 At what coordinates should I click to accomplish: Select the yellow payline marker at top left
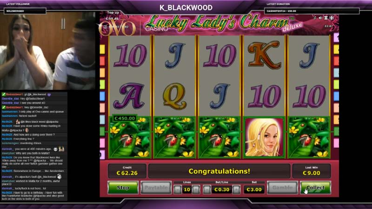point(102,49)
